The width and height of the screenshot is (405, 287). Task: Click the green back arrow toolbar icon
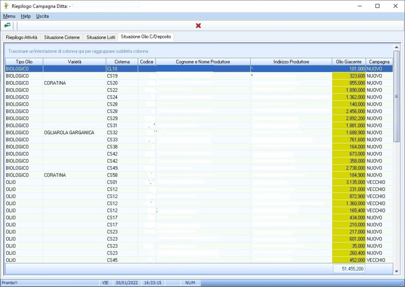tap(7, 25)
